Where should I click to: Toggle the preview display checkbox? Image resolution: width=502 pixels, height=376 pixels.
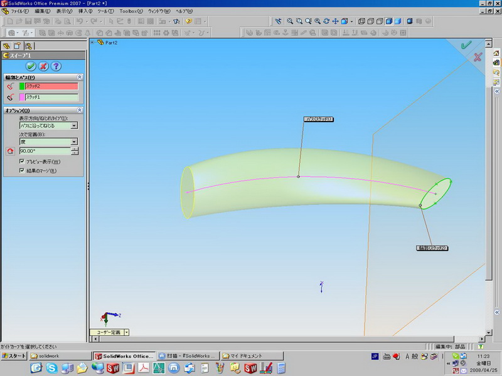(x=22, y=162)
